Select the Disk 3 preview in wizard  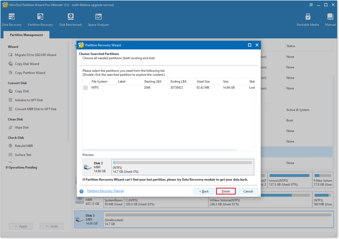(97, 167)
